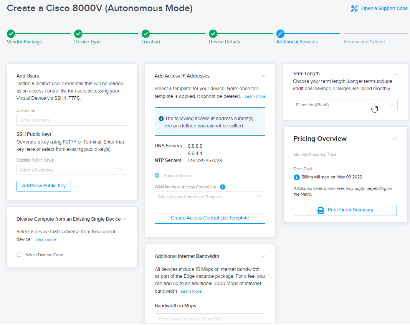Collapse the Diverse Compute panel chevron
The width and height of the screenshot is (410, 325).
(x=125, y=219)
